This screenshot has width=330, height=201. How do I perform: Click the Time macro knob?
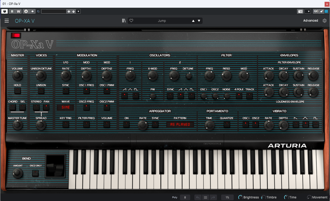(x=286, y=197)
